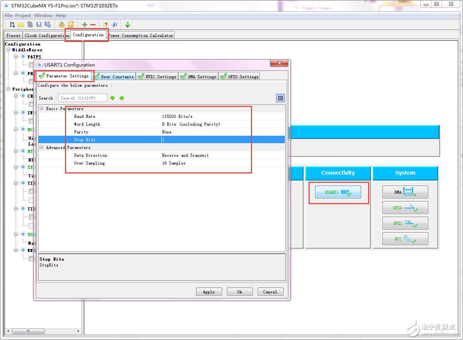Screen dimensions: 463x340
Task: Open the NVIC Settings tab
Action: click(157, 76)
